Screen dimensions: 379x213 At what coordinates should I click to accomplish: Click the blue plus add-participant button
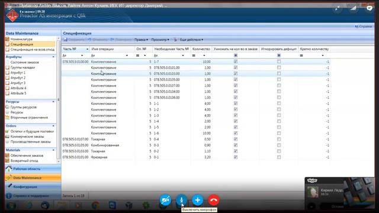tap(197, 200)
